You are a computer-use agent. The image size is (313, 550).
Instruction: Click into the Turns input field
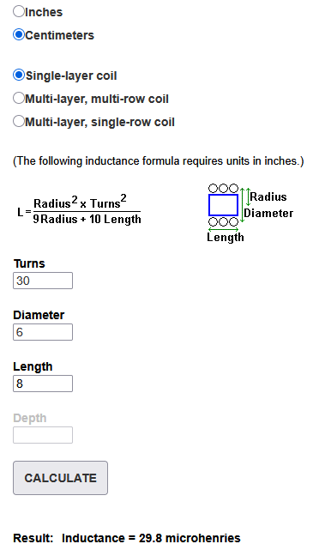coord(43,281)
